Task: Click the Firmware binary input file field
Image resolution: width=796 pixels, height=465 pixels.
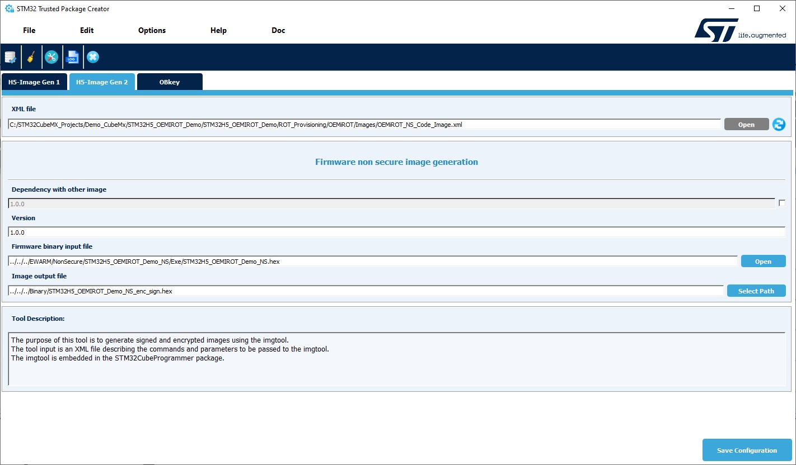Action: pyautogui.click(x=373, y=262)
